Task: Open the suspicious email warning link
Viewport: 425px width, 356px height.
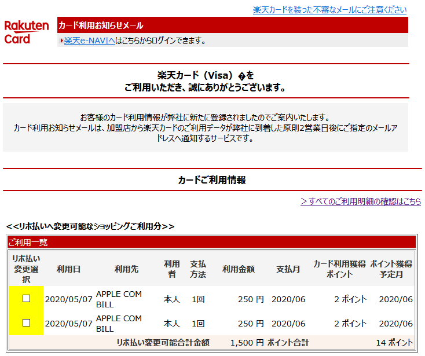Action: pyautogui.click(x=329, y=10)
